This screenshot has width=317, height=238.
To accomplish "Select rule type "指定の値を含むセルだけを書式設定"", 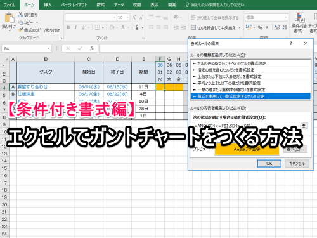I will (x=250, y=70).
